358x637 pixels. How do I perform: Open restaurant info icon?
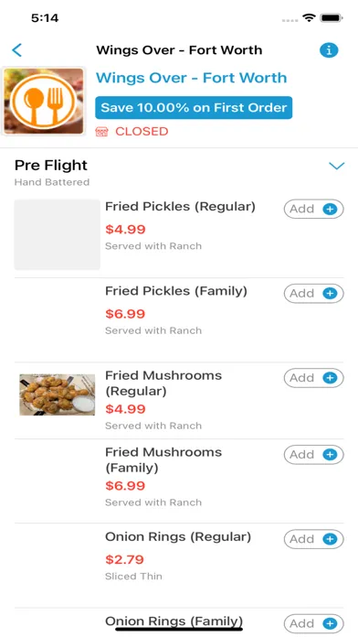[329, 50]
